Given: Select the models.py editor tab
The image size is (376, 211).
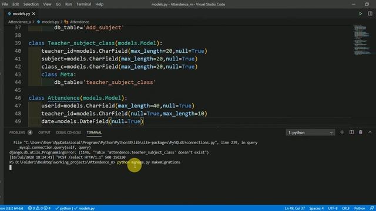Looking at the screenshot, I should click(x=21, y=13).
